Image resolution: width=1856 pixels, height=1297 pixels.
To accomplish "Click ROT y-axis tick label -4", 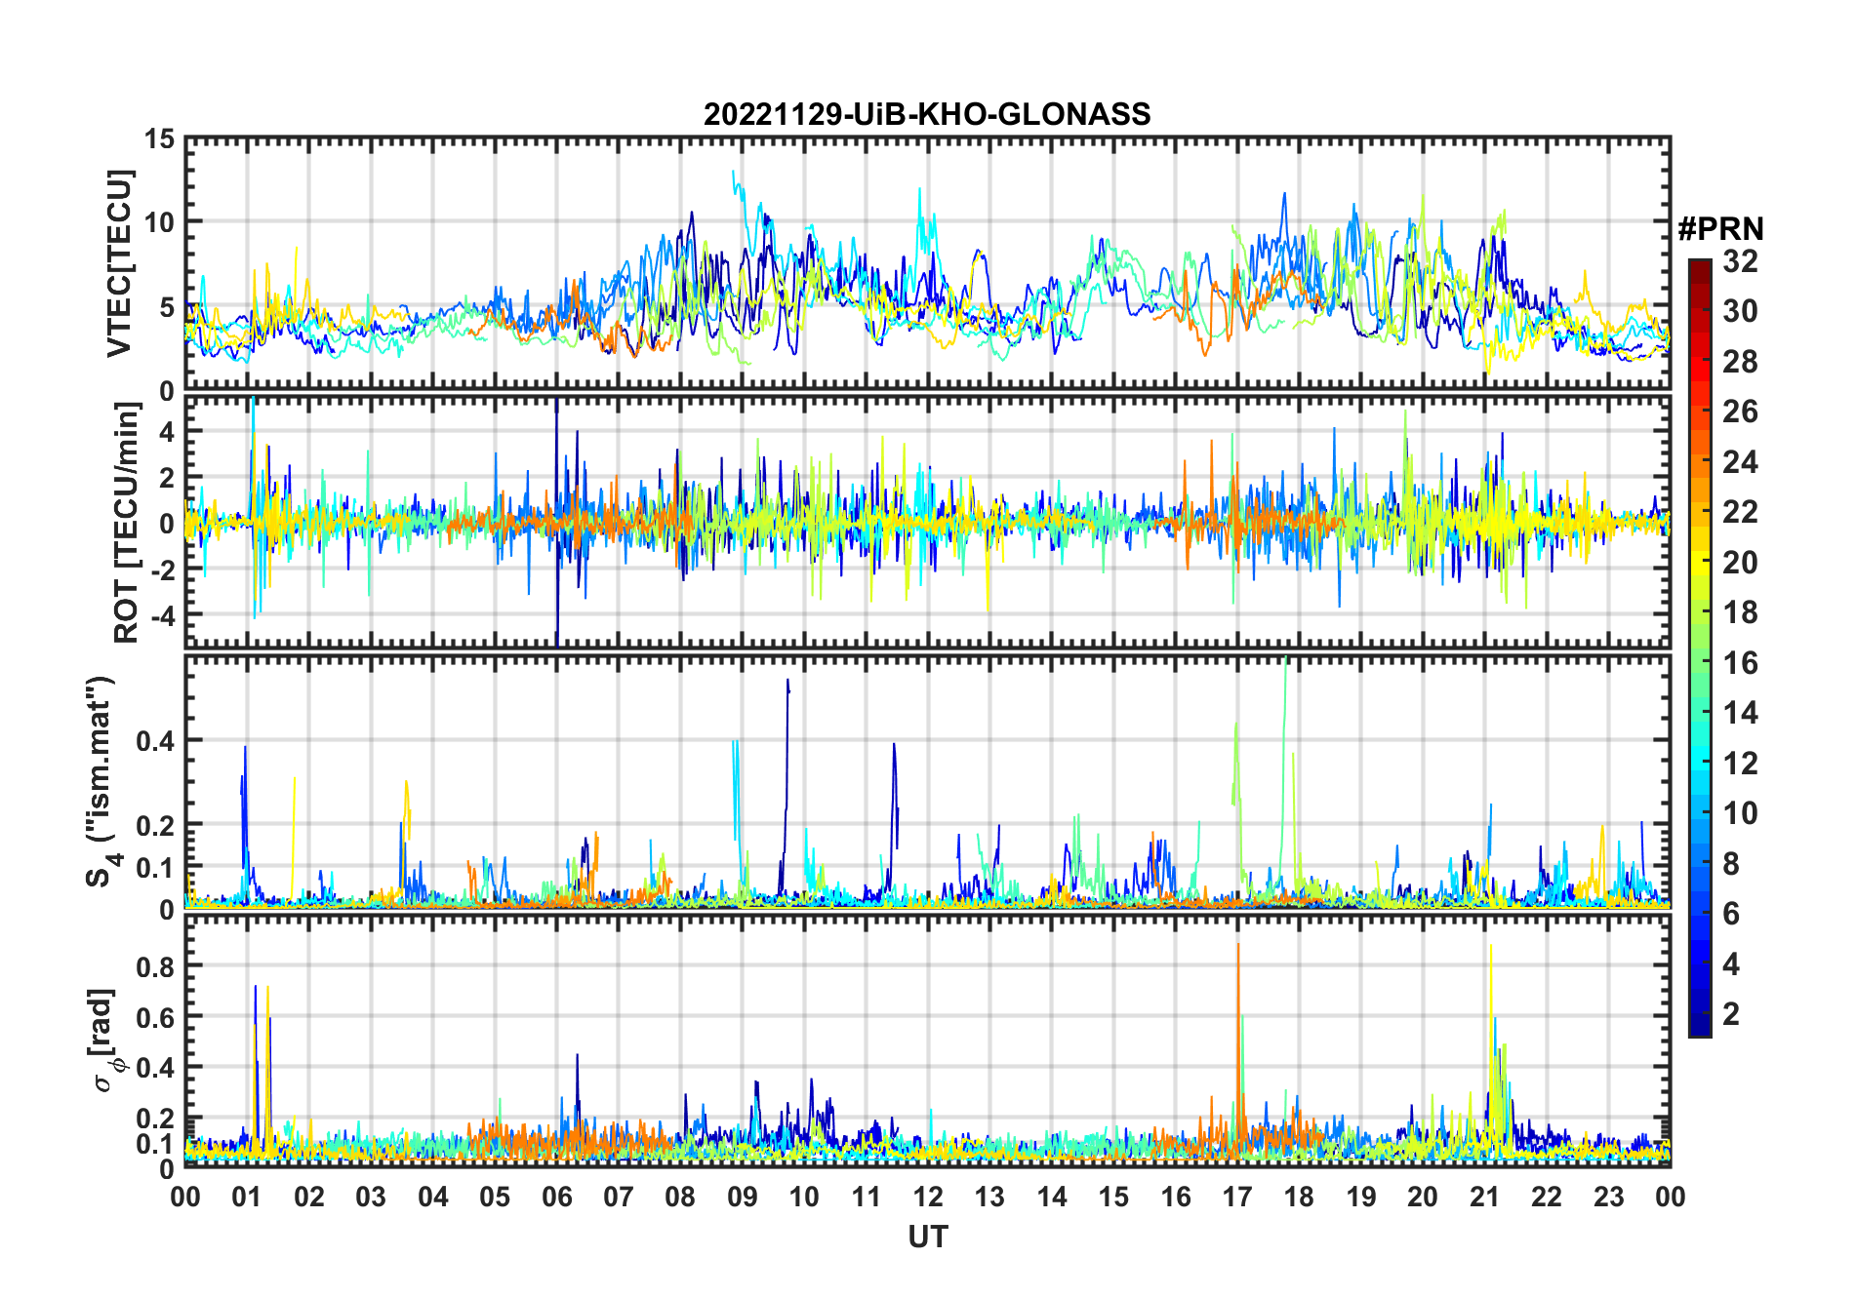I will coord(162,615).
